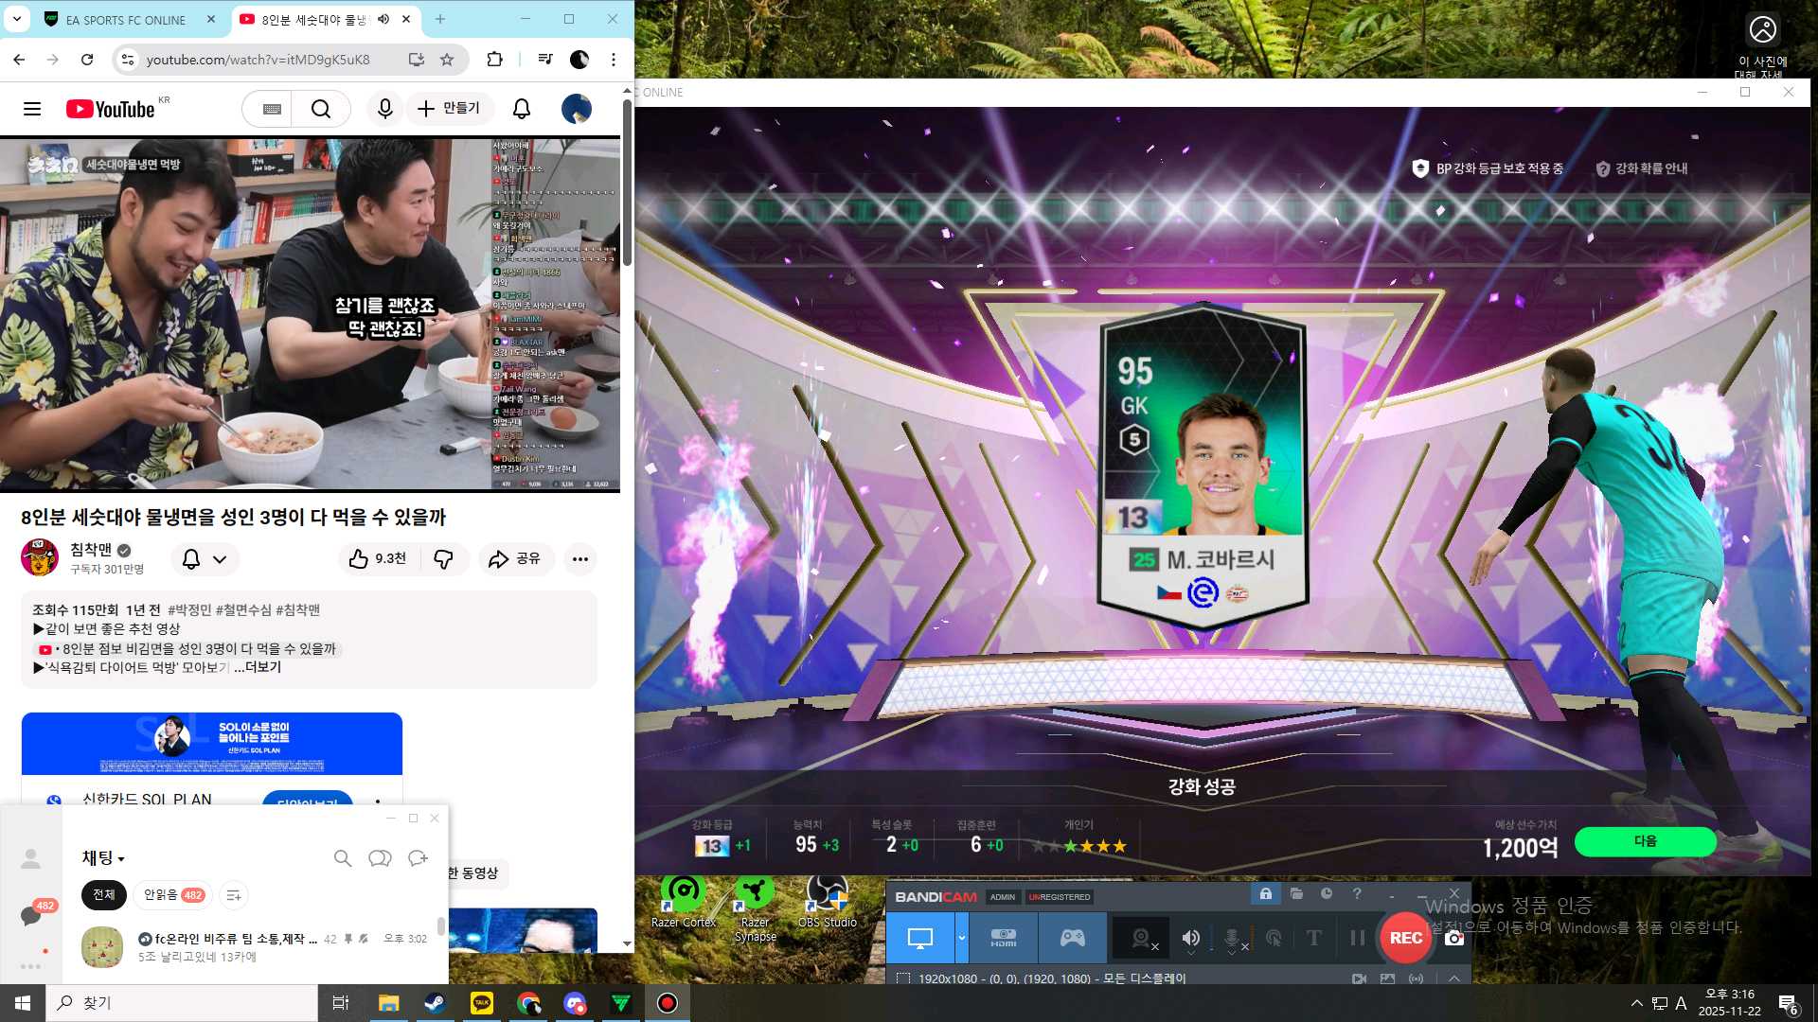Image resolution: width=1818 pixels, height=1022 pixels.
Task: Open the video's three-dot more actions
Action: coord(580,559)
